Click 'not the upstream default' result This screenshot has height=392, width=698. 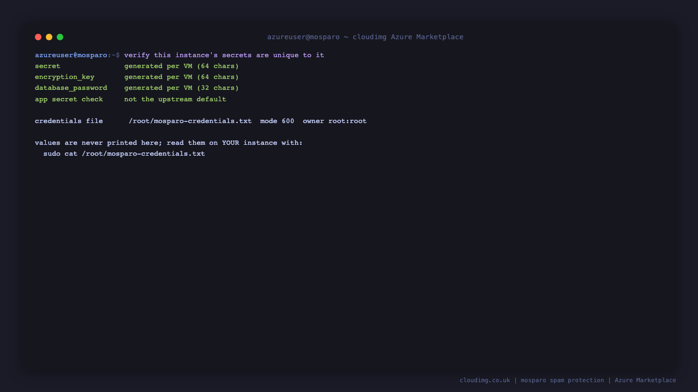point(175,99)
